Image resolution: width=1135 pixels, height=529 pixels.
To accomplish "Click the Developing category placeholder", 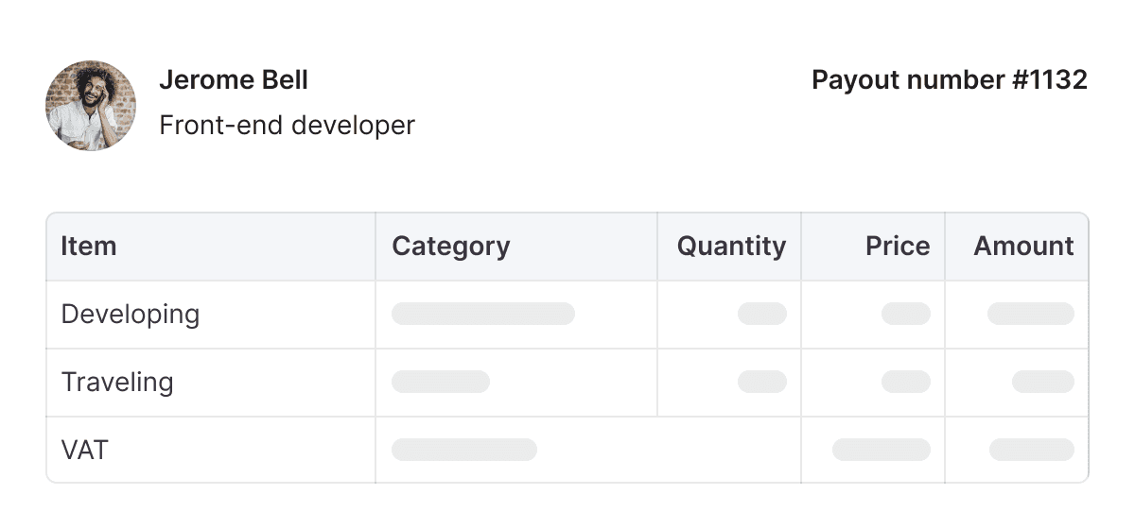I will 483,314.
